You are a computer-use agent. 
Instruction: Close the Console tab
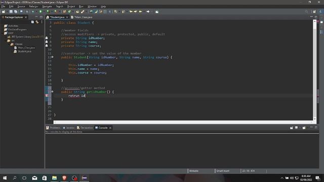tap(110, 128)
